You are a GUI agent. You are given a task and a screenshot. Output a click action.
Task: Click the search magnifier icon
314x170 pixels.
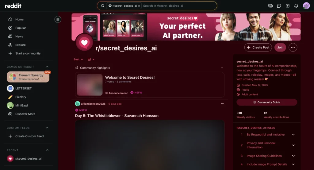(x=102, y=6)
